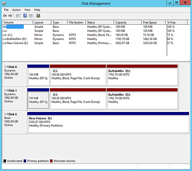Click the blue Help question-mark toolbar icon
Image resolution: width=192 pixels, height=171 pixels.
[x=25, y=16]
